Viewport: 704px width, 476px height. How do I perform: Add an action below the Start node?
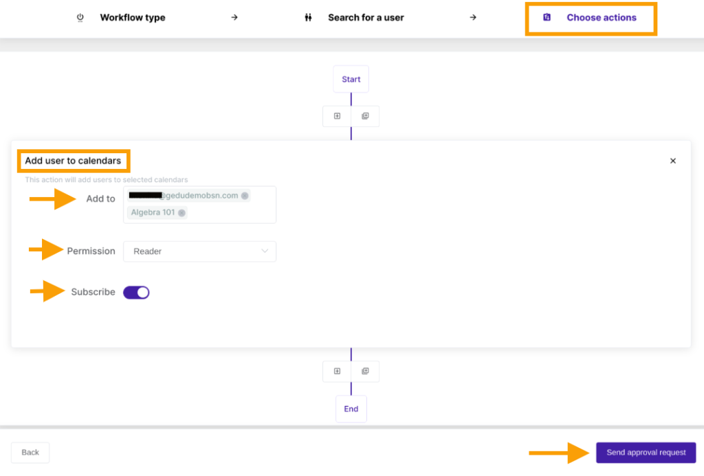(x=337, y=116)
